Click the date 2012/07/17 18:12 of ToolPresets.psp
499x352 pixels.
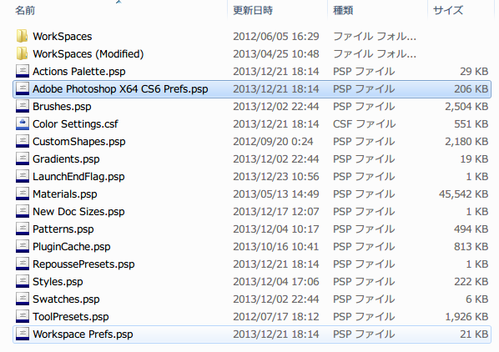276,316
